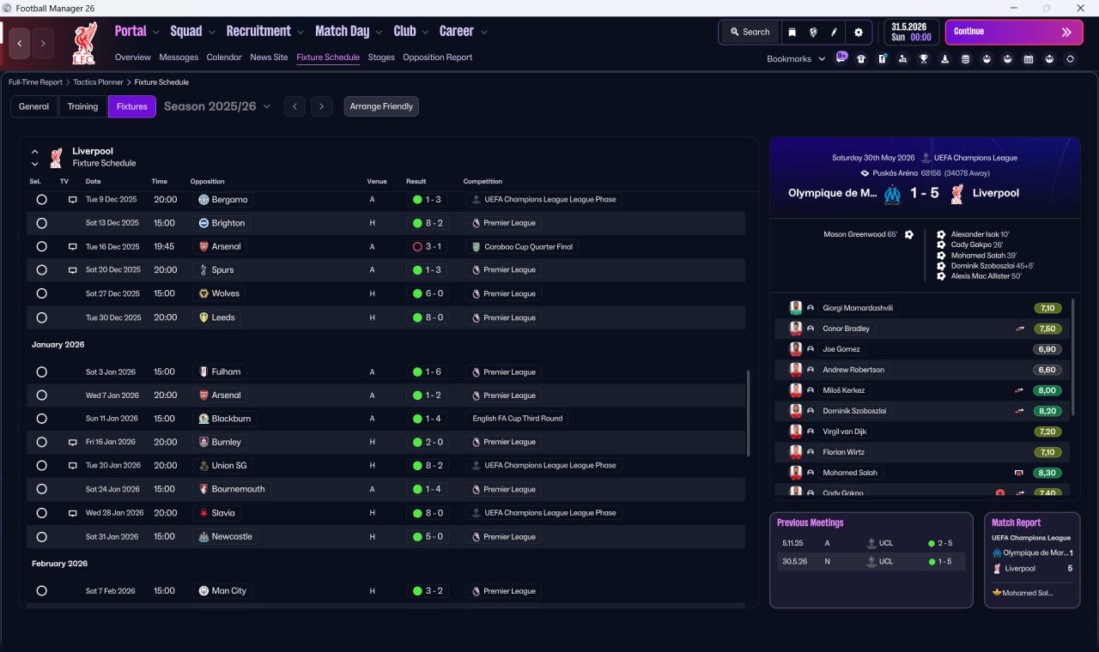The height and width of the screenshot is (652, 1099).
Task: Click Liverpool crest in match summary panel
Action: pyautogui.click(x=956, y=194)
